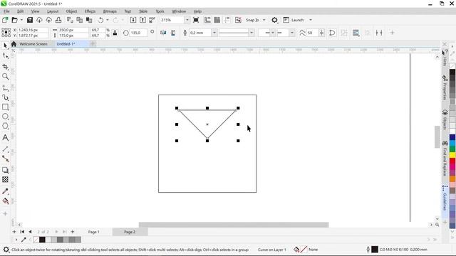This screenshot has height=256, width=456.
Task: Open a document with folder icon
Action: pyautogui.click(x=14, y=20)
